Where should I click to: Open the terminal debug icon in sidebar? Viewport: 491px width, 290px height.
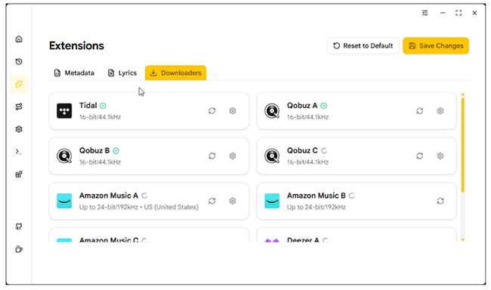pyautogui.click(x=19, y=152)
